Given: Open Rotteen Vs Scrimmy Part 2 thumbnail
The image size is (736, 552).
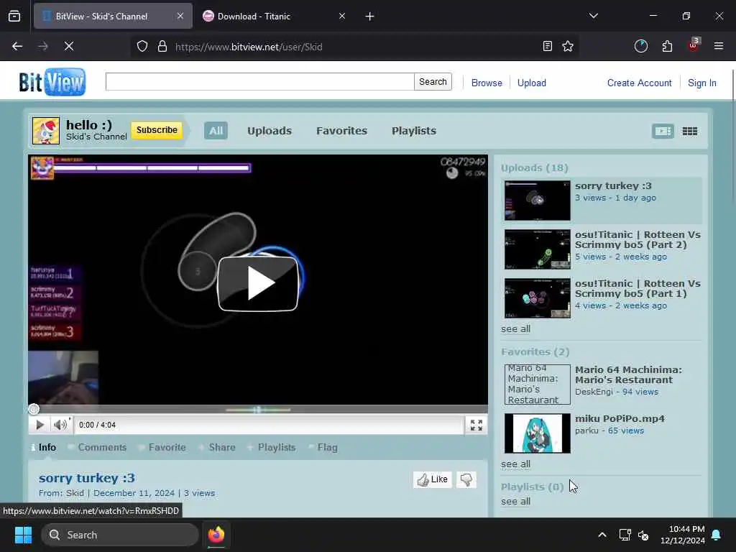Looking at the screenshot, I should [538, 249].
